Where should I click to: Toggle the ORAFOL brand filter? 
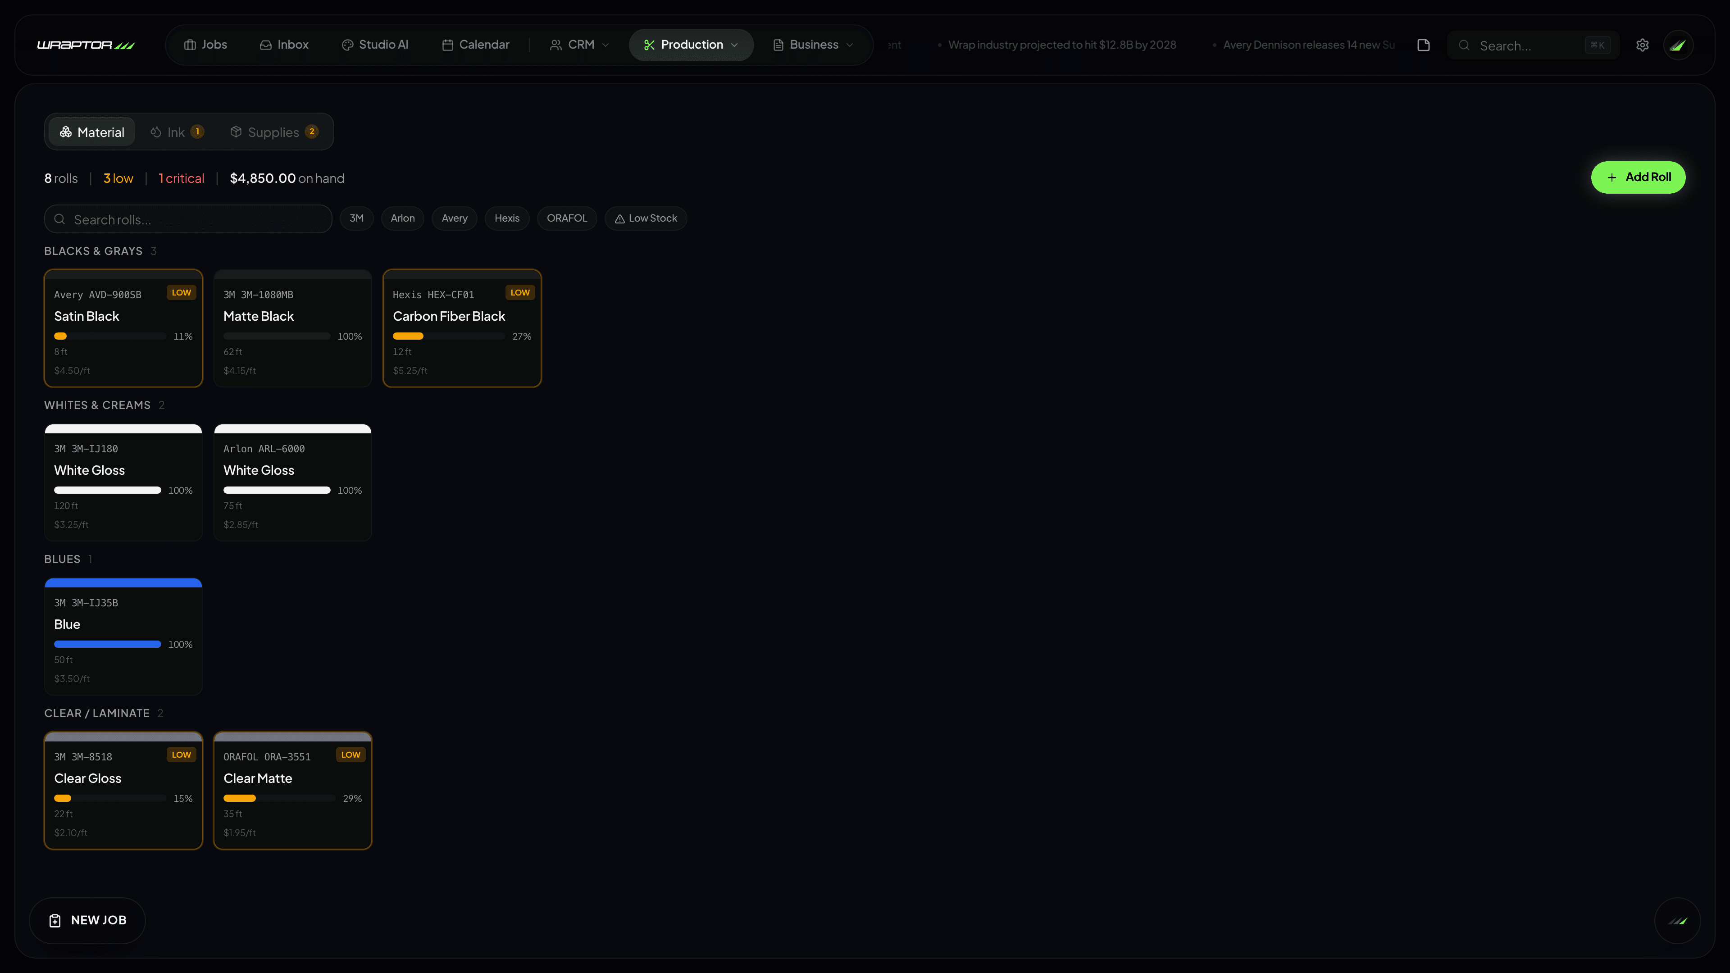pyautogui.click(x=567, y=218)
